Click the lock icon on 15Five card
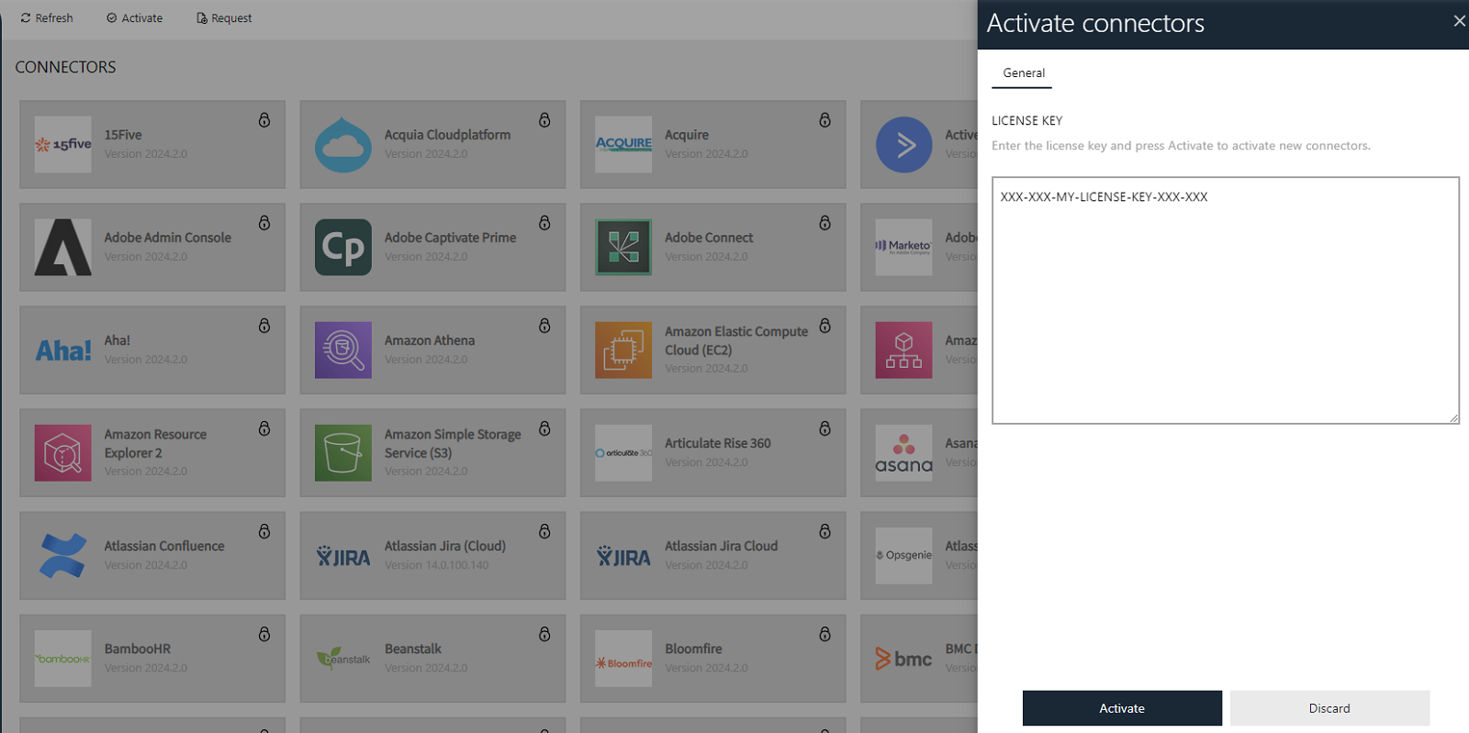 coord(264,120)
